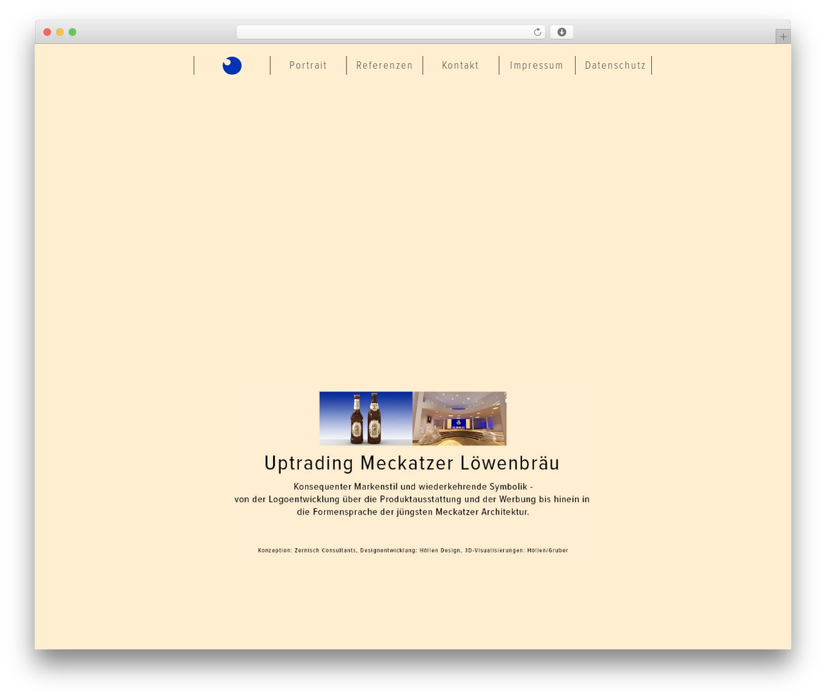This screenshot has height=699, width=826.
Task: Open the Portrait menu item
Action: pos(308,65)
